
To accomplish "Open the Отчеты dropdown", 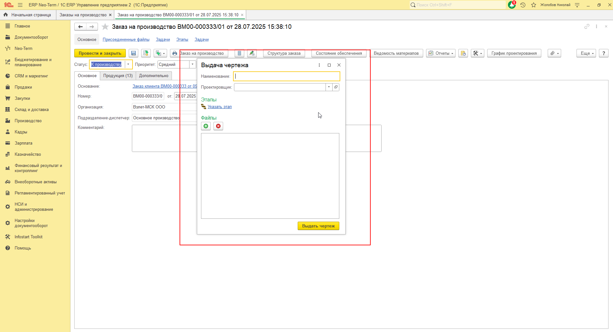I will [x=441, y=53].
